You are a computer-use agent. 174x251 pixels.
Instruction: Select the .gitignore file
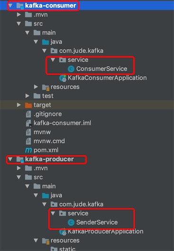click(x=47, y=114)
